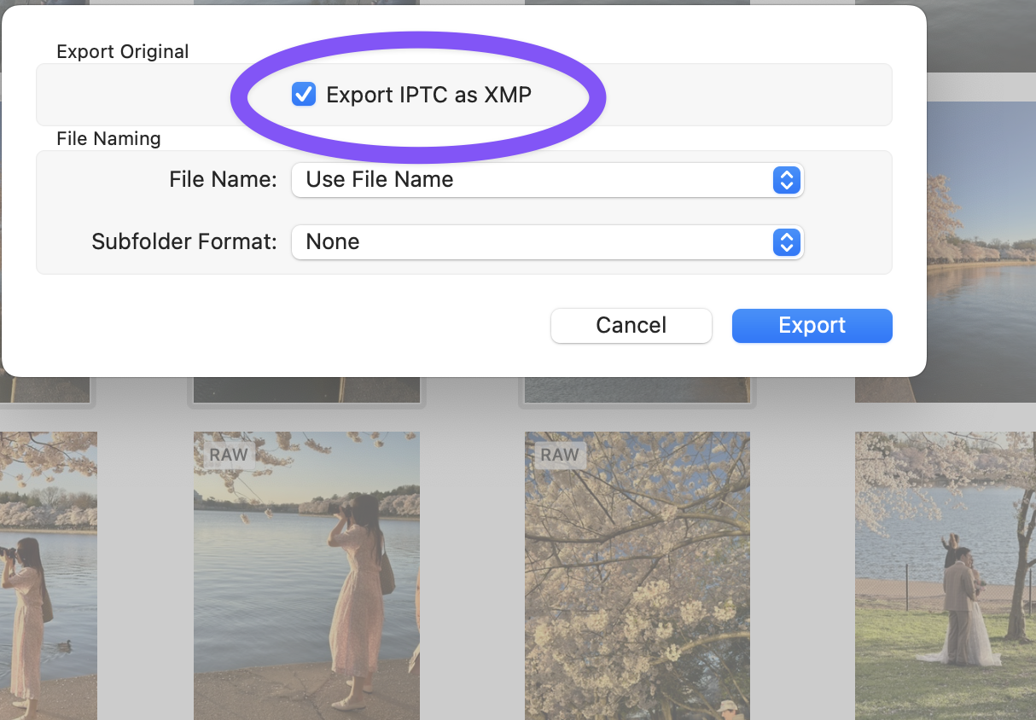The height and width of the screenshot is (720, 1036).
Task: Select RAW photo of woman photographing by water
Action: coord(306,576)
